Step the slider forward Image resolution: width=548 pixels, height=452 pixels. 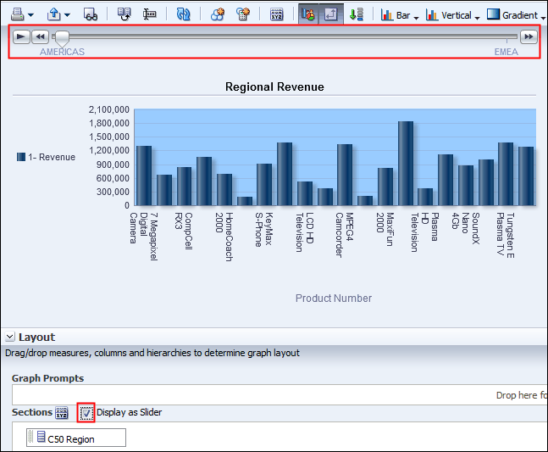click(529, 36)
